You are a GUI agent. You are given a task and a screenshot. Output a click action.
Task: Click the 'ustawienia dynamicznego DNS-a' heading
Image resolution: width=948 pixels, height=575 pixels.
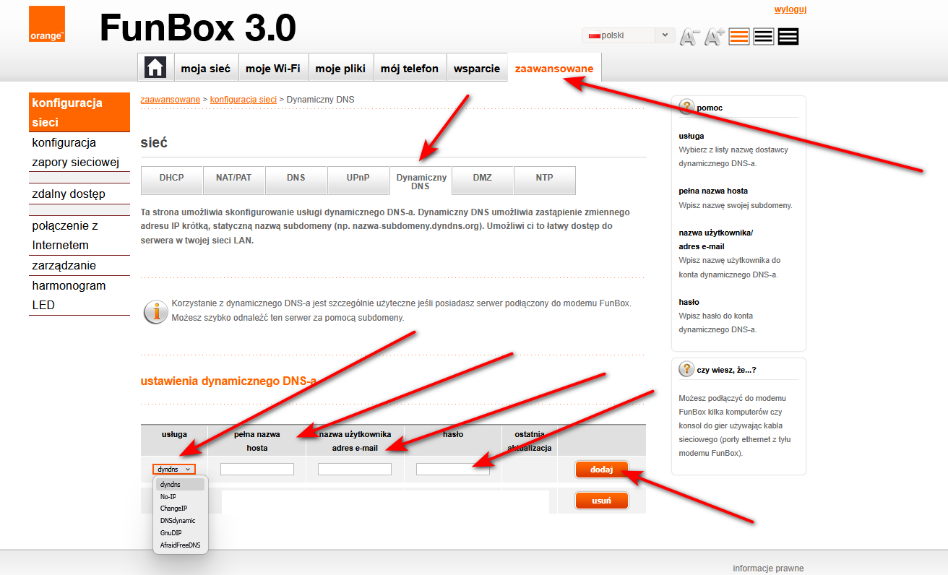pos(228,381)
